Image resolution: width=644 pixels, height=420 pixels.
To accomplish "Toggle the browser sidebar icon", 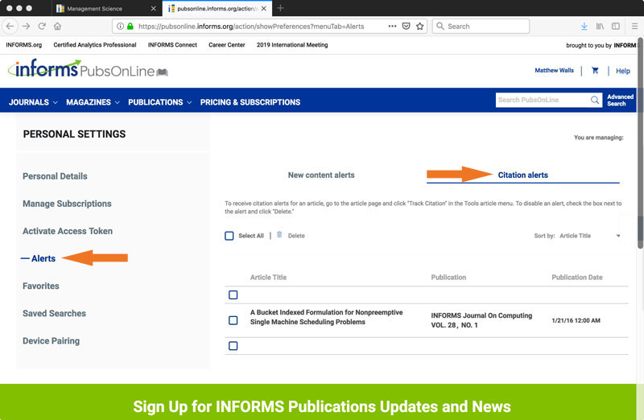I will [616, 27].
